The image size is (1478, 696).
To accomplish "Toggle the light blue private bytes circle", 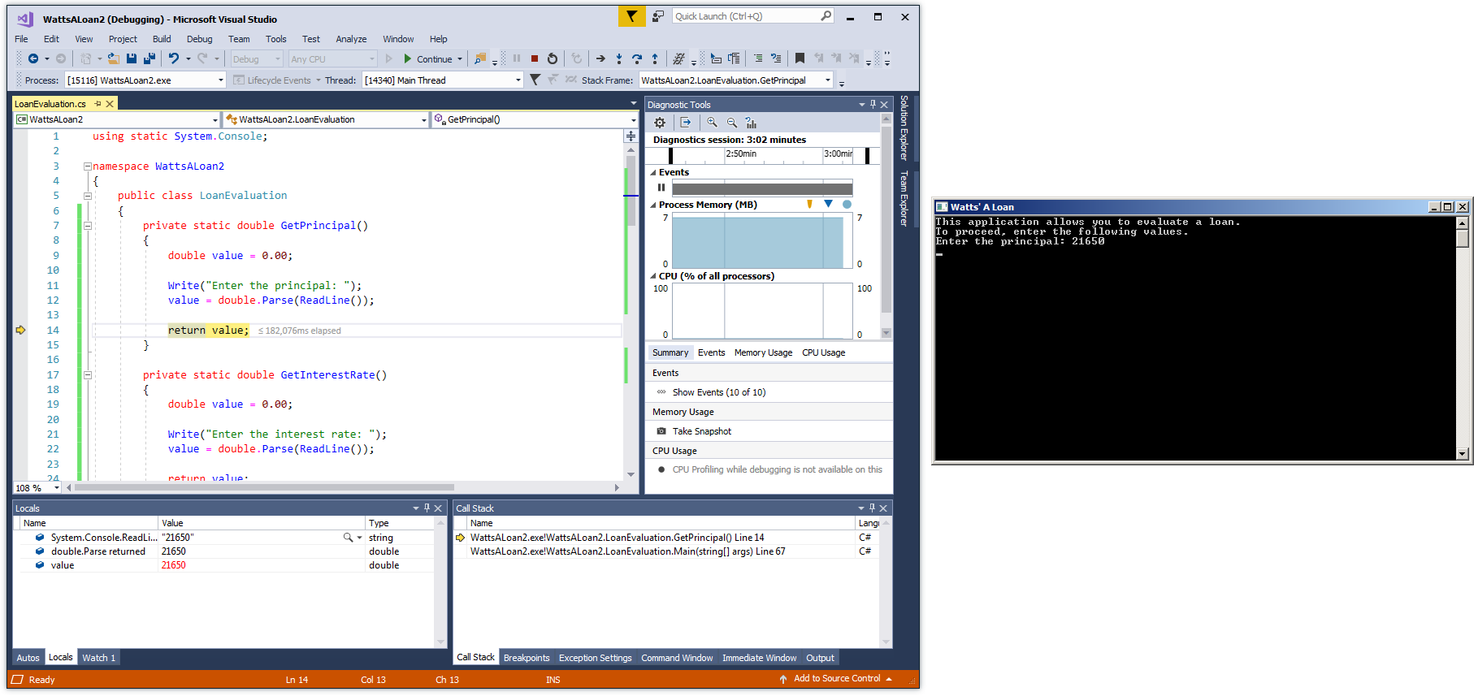I will pos(847,205).
